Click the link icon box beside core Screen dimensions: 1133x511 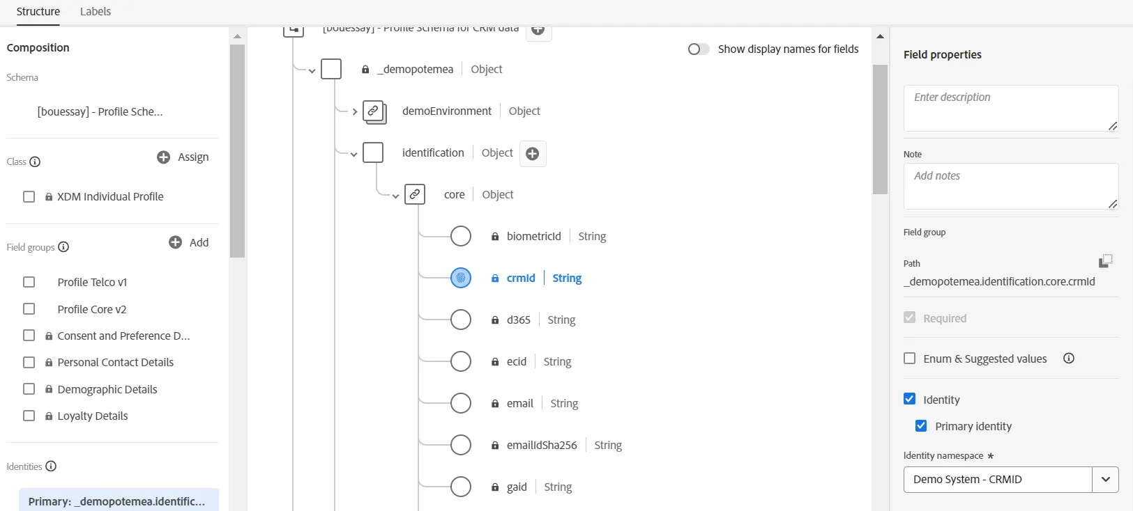tap(415, 194)
